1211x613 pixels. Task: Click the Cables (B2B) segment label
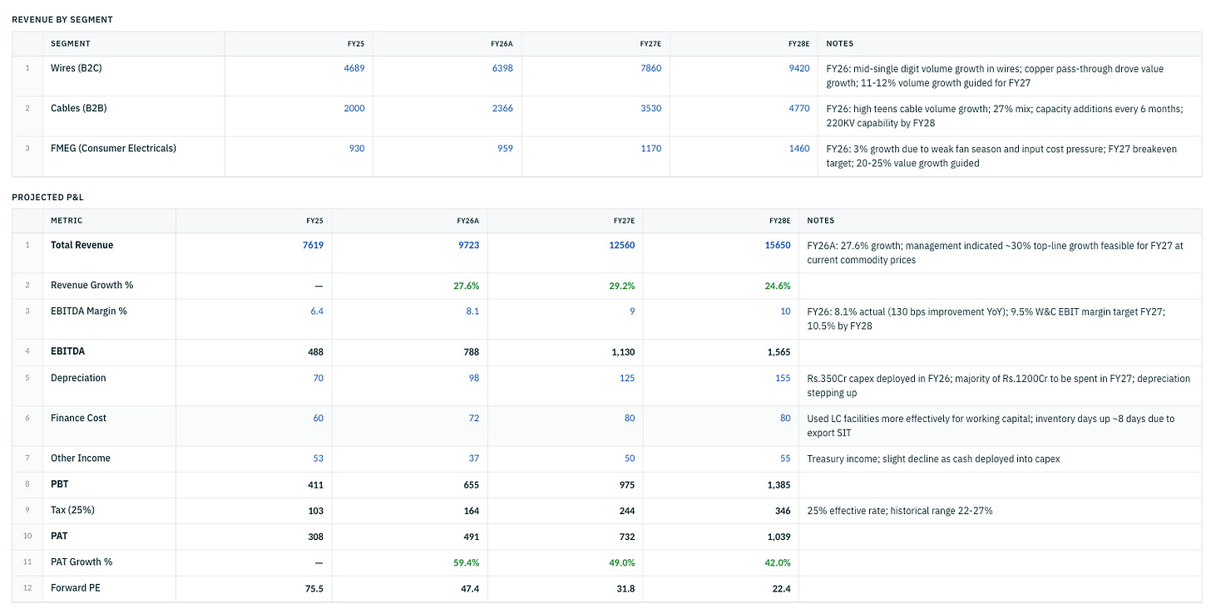[78, 108]
